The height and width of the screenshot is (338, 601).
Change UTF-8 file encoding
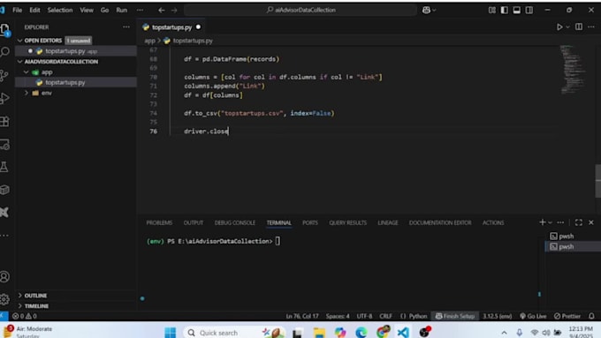(364, 316)
